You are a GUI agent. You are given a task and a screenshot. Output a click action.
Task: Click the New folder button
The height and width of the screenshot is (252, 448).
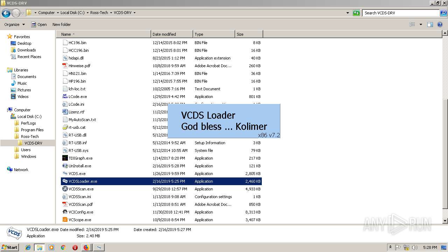tap(62, 24)
